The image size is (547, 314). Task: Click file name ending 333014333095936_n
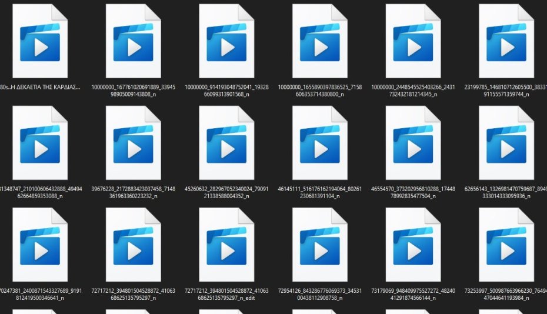[x=506, y=193]
